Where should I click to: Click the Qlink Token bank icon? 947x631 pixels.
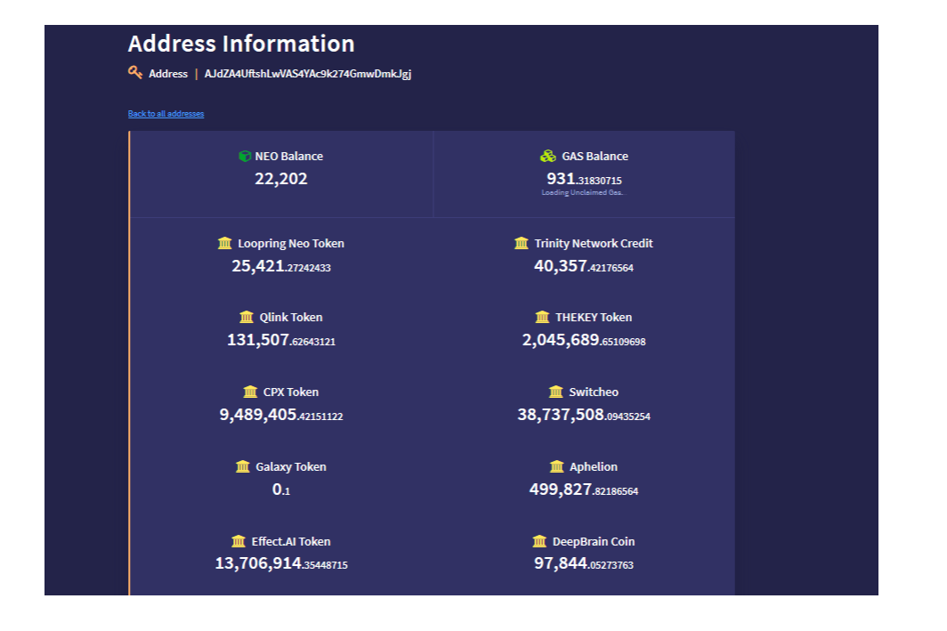tap(247, 317)
